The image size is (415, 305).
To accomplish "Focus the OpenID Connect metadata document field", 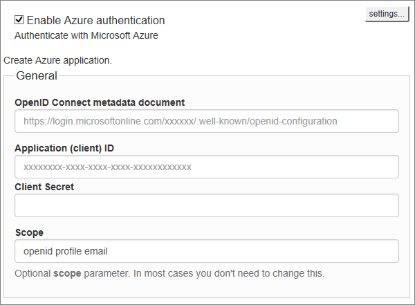I will (x=206, y=121).
